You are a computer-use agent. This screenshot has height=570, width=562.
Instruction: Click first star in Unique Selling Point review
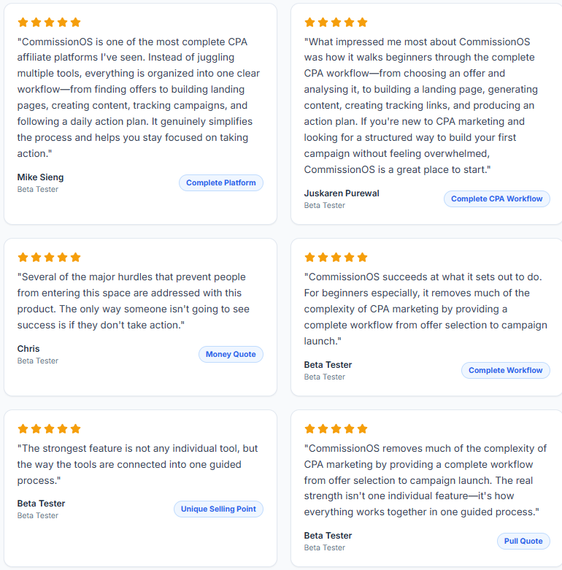click(23, 429)
